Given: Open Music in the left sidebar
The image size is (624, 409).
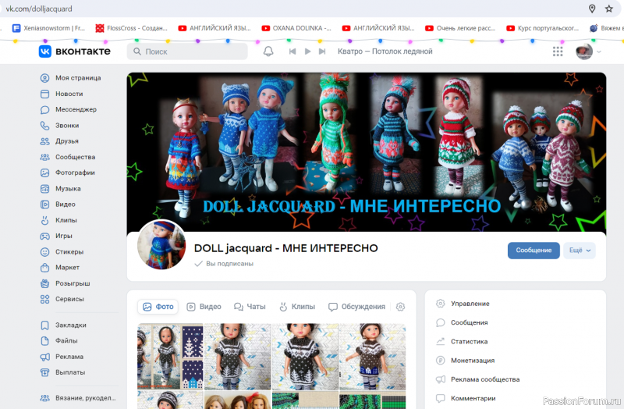Looking at the screenshot, I should [67, 188].
